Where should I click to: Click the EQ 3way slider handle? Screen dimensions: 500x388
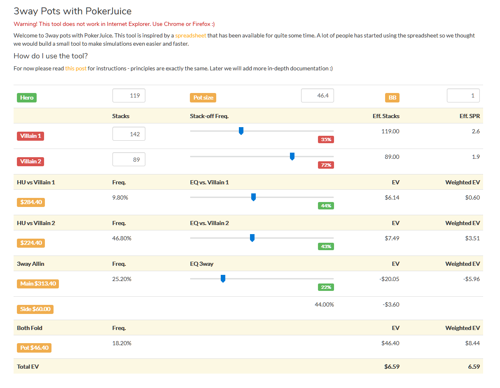point(223,279)
